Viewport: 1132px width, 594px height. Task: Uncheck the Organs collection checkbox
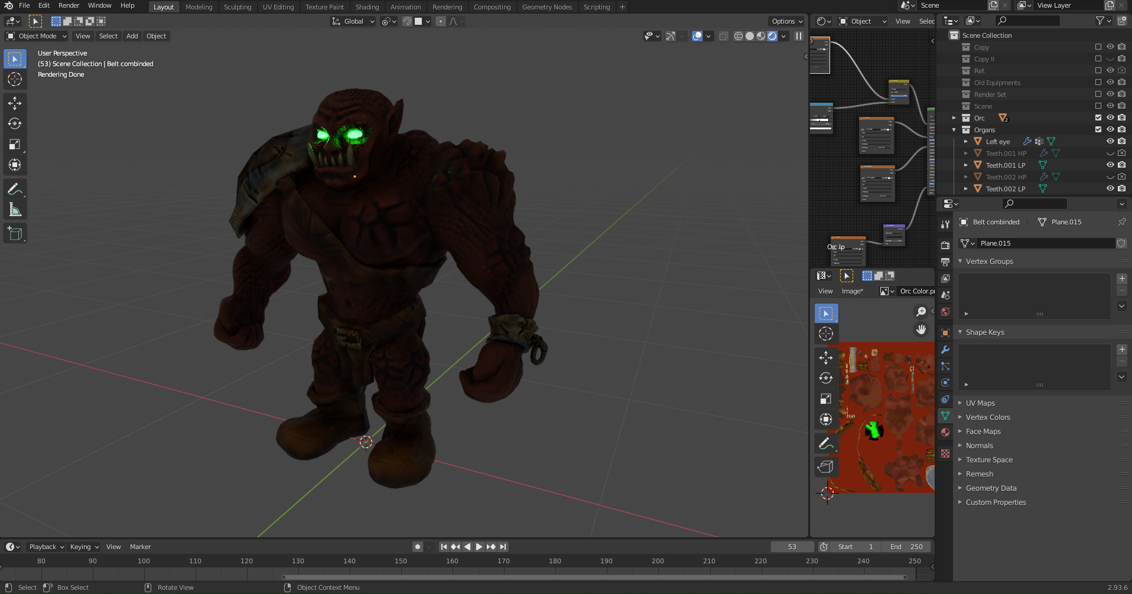coord(1098,130)
